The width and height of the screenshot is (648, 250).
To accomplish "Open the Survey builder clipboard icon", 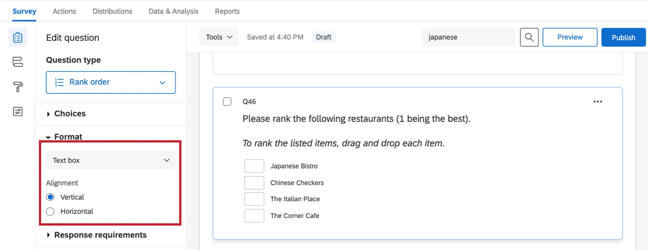I will pos(18,37).
